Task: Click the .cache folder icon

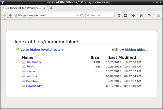Action: 24,71
